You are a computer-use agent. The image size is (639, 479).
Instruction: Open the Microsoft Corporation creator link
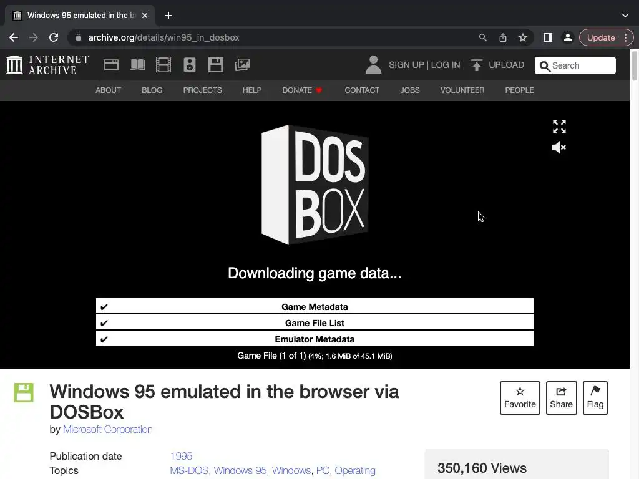[x=107, y=429]
